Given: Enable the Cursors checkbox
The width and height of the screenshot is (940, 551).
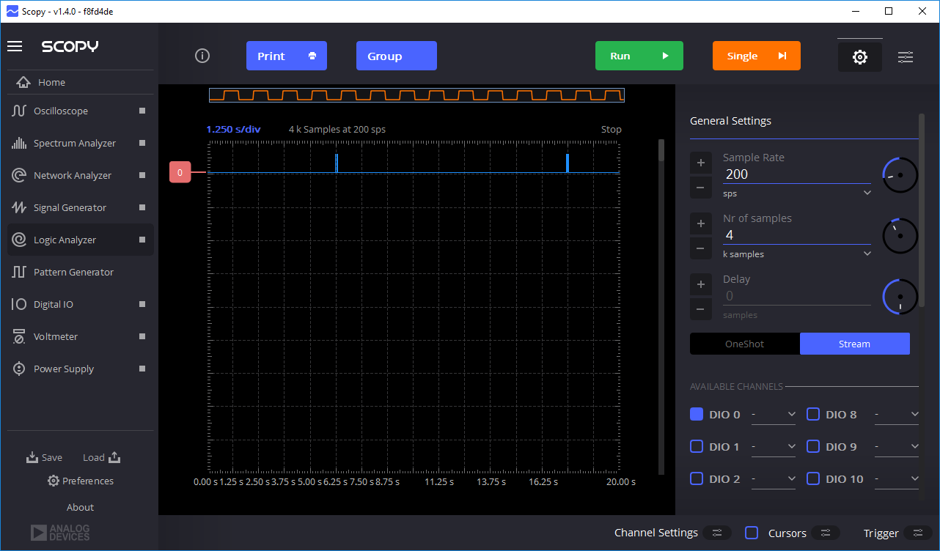Looking at the screenshot, I should [752, 533].
